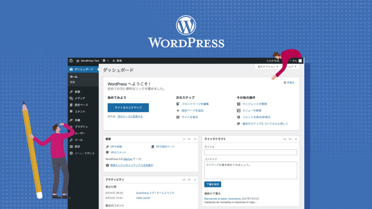This screenshot has height=209, width=372.
Task: Click the widgets icon beside ウィジェットの管理
Action: click(239, 104)
